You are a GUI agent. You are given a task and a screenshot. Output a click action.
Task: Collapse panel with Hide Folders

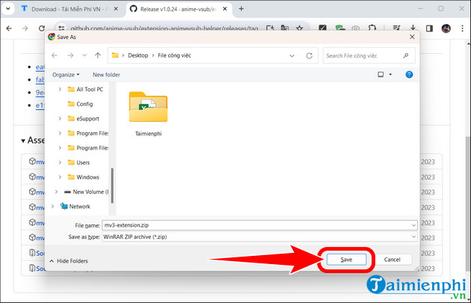69,261
